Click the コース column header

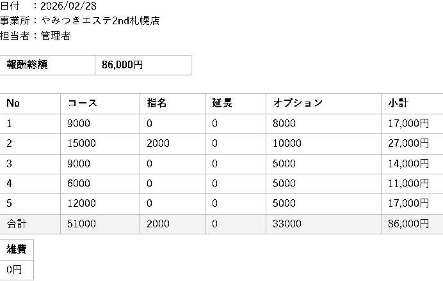[82, 103]
